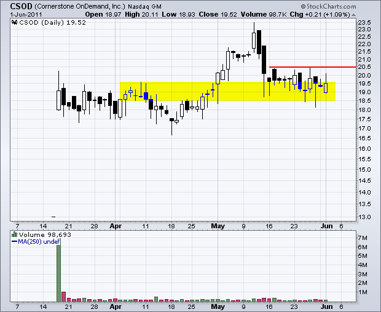Click the volume bars icon beside Volume 98,693
The image size is (381, 312).
tap(15, 234)
